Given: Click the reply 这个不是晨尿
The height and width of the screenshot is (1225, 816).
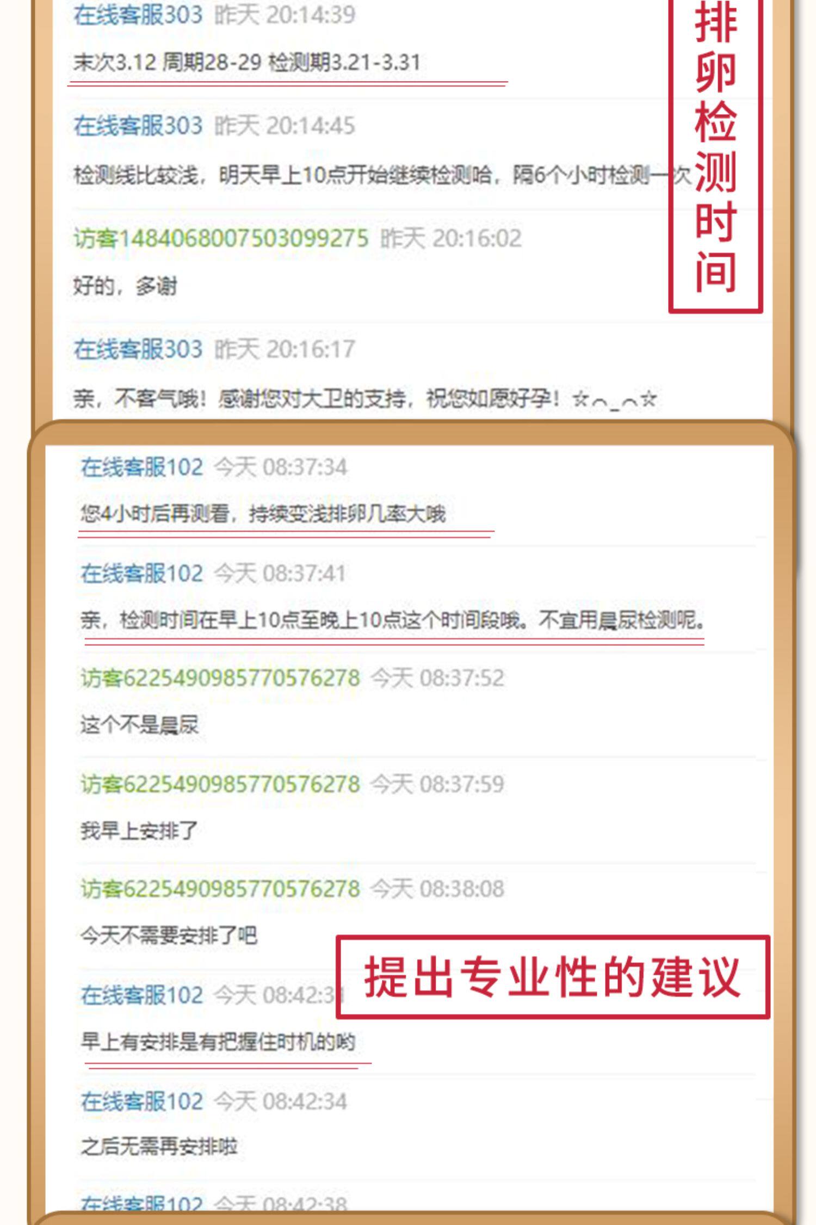Looking at the screenshot, I should click(140, 725).
